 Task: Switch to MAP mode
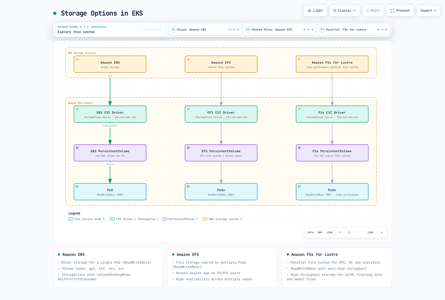(320, 232)
